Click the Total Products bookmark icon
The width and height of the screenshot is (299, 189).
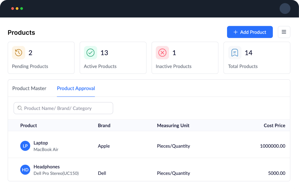click(235, 53)
